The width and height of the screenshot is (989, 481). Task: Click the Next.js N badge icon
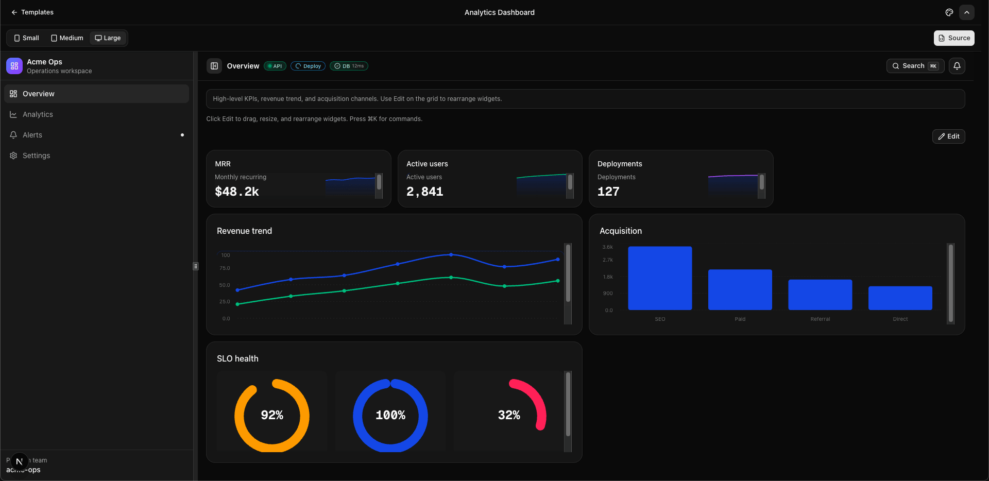pyautogui.click(x=20, y=461)
